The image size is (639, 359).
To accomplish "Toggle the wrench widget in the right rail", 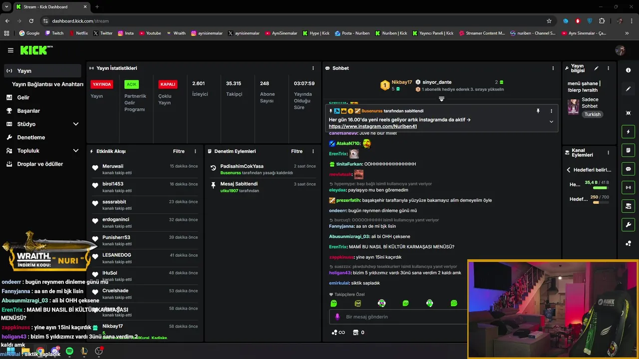I will [628, 225].
